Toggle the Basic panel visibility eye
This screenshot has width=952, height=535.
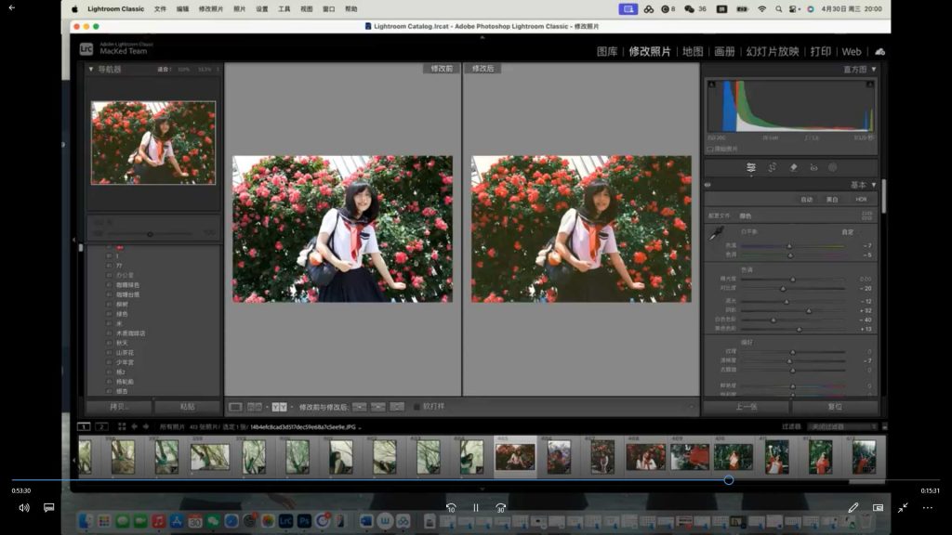pos(707,185)
